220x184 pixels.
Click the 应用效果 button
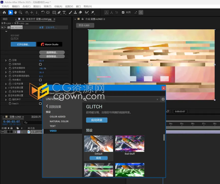point(97,120)
